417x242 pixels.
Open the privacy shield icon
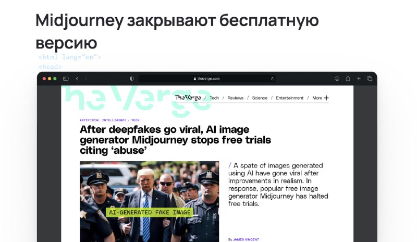(132, 79)
